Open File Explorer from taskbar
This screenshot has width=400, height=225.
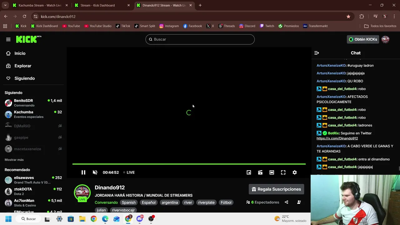(x=82, y=219)
